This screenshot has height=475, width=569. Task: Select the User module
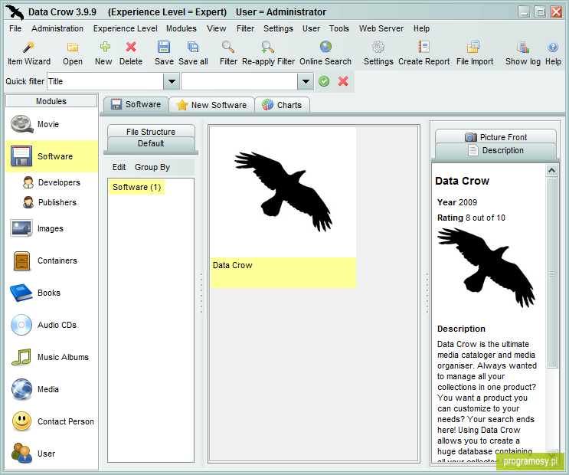coord(51,454)
